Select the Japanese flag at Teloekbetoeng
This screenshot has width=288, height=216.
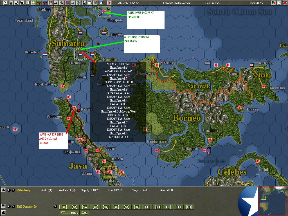63,86
